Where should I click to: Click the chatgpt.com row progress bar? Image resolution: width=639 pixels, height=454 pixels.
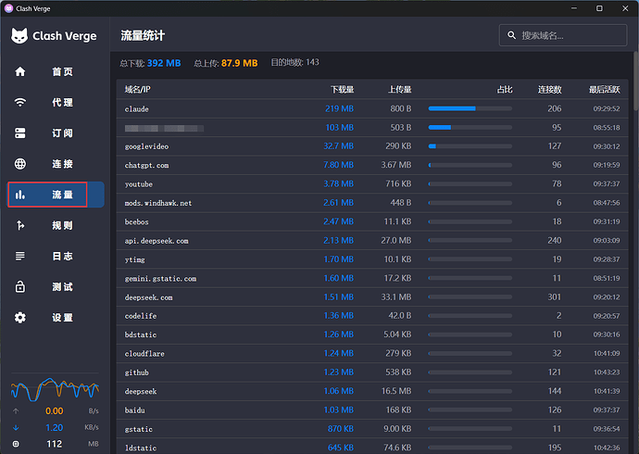[x=470, y=165]
